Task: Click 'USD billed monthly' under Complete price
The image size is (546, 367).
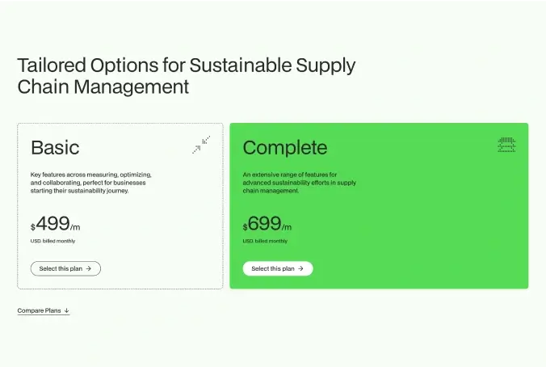Action: [x=264, y=241]
